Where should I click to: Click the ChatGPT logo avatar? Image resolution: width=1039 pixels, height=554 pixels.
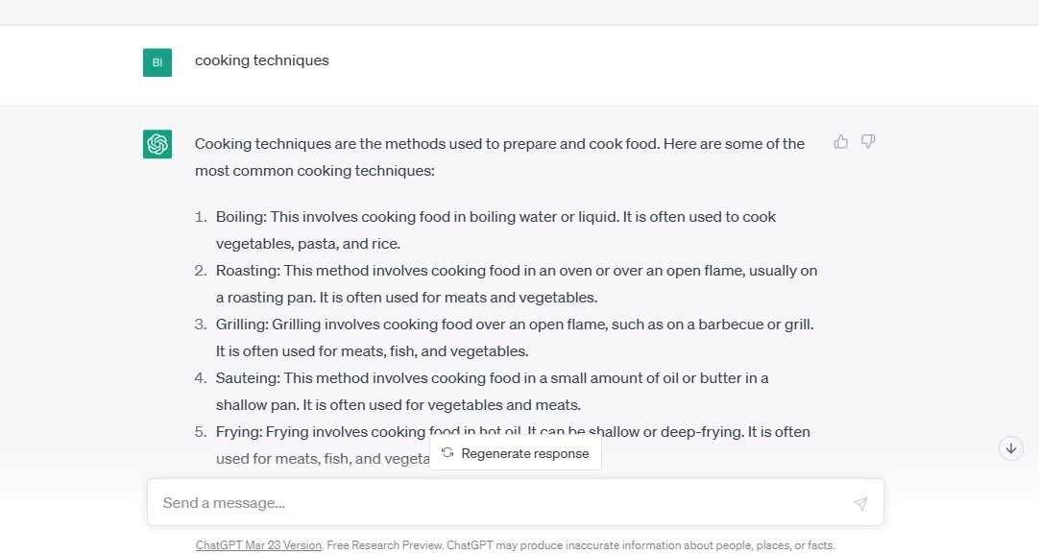157,144
